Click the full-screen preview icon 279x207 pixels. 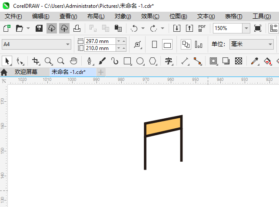coord(258,28)
